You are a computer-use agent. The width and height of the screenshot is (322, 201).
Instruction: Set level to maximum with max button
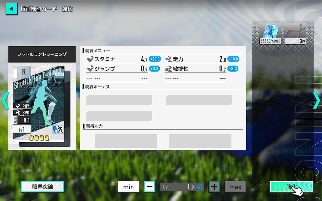click(x=235, y=187)
